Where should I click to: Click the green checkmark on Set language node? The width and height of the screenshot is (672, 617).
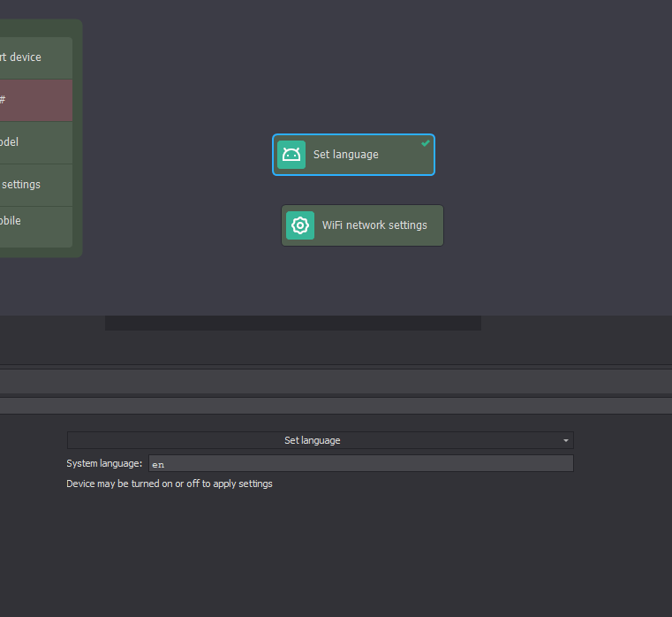(x=425, y=143)
